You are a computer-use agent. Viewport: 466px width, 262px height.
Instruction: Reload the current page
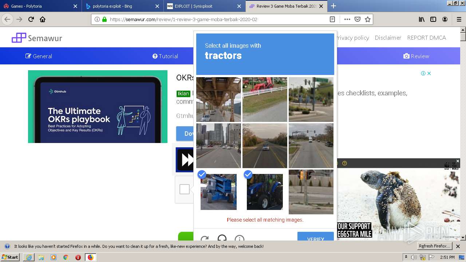31,19
